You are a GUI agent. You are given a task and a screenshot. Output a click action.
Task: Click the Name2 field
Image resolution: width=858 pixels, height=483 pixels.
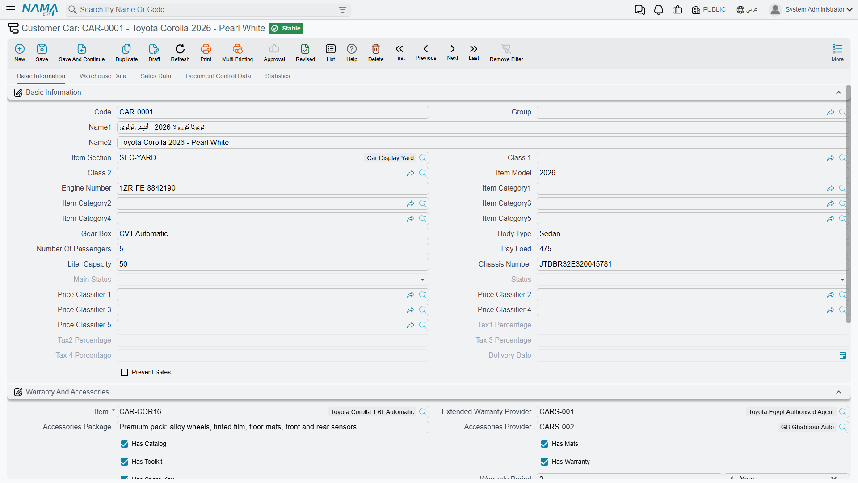(x=482, y=143)
